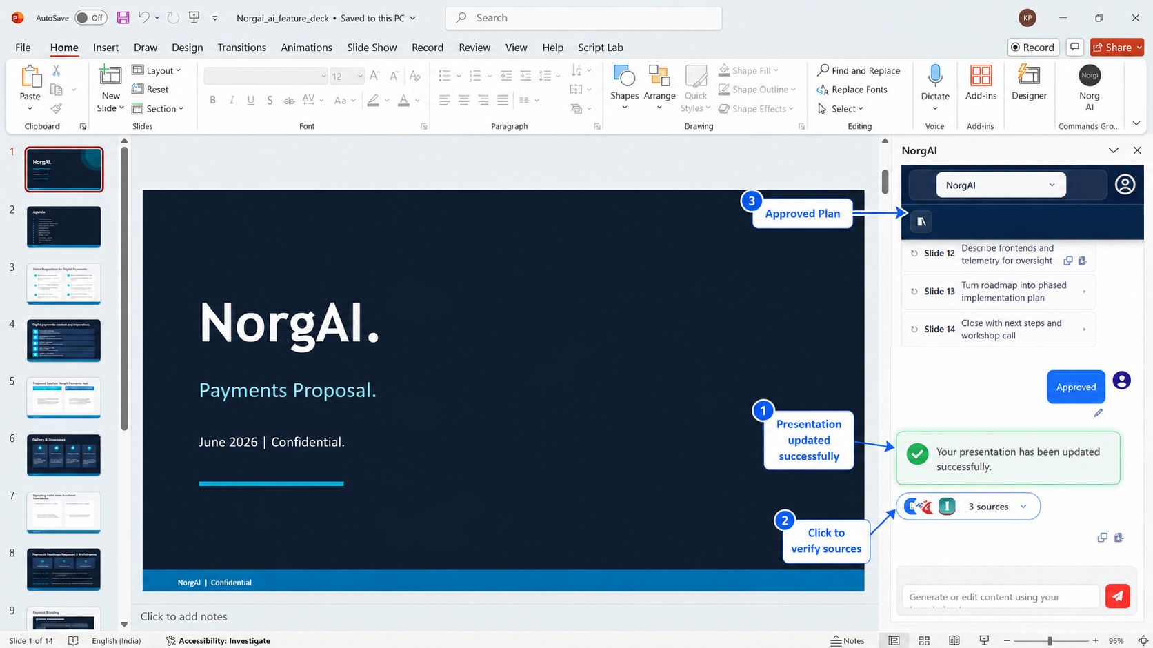The width and height of the screenshot is (1153, 648).
Task: Click the NorgAI prompt input field
Action: tap(1001, 596)
